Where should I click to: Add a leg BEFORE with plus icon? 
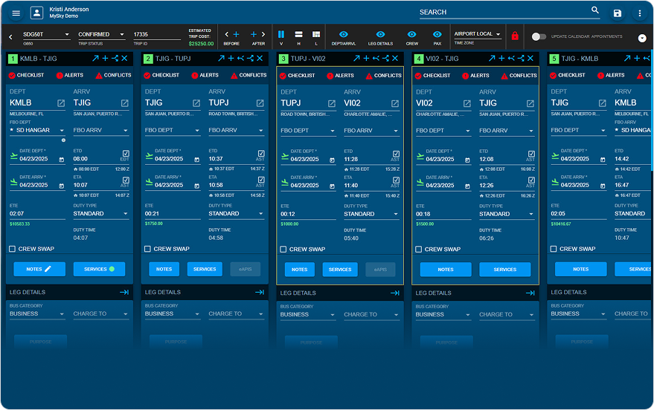236,35
